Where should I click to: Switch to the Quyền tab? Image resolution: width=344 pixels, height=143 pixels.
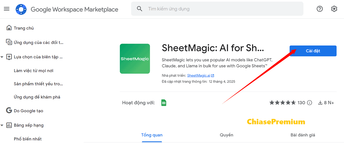[x=227, y=135]
